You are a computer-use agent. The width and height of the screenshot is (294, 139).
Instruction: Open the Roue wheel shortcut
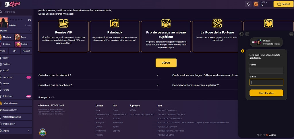pyautogui.click(x=23, y=37)
